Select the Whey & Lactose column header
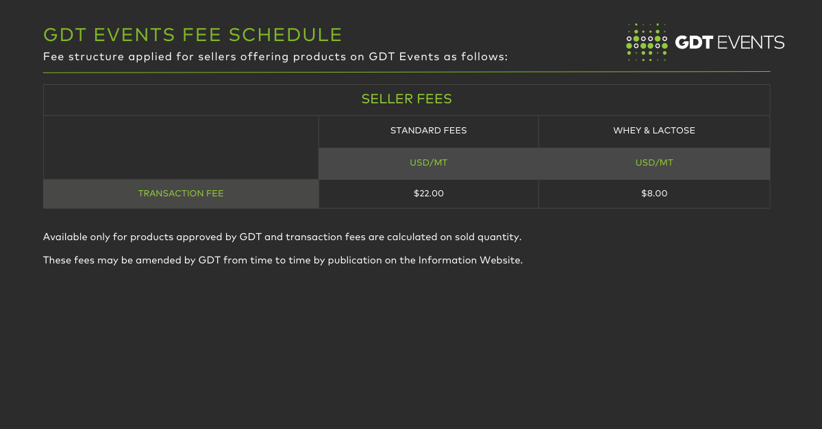Screen dimensions: 822x429 (653, 131)
